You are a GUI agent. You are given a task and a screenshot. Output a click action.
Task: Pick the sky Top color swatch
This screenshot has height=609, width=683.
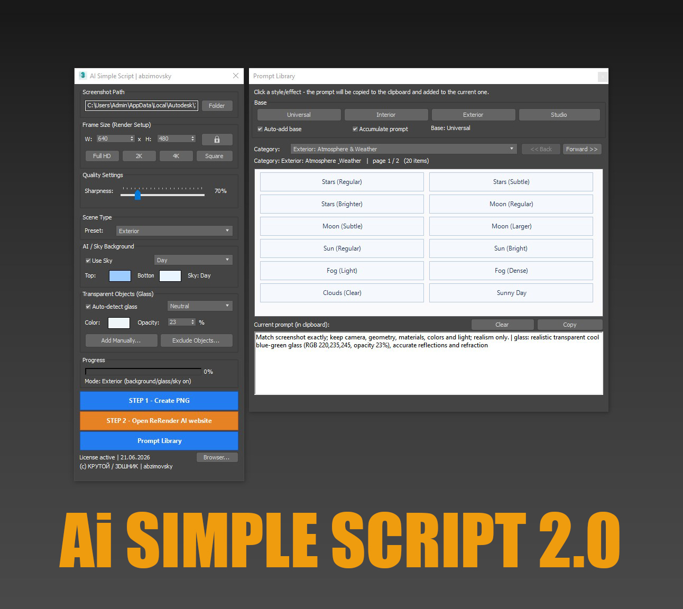tap(120, 276)
